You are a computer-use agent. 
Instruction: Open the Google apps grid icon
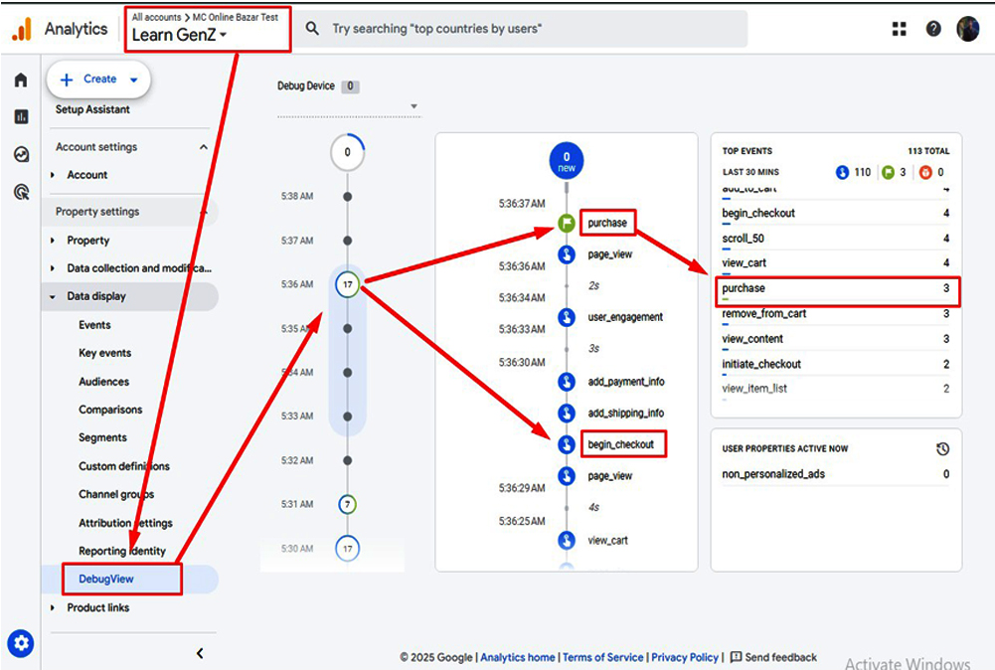click(900, 29)
